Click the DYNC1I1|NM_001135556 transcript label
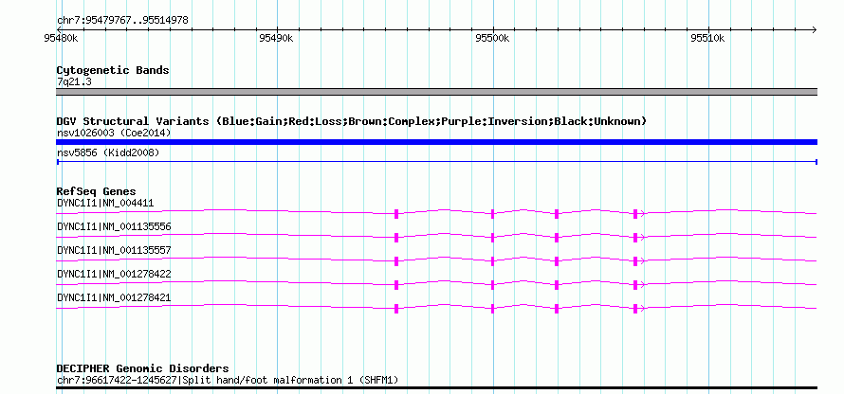 [x=114, y=226]
